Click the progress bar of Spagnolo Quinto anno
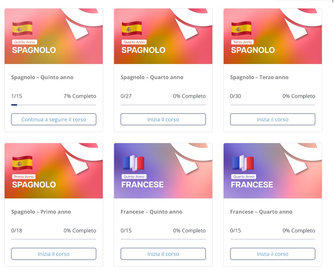This screenshot has width=334, height=270. tap(53, 105)
